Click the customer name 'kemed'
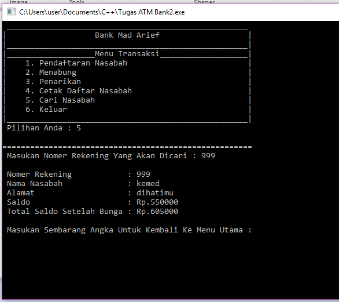Viewport: 339px width, 302px height. (148, 184)
